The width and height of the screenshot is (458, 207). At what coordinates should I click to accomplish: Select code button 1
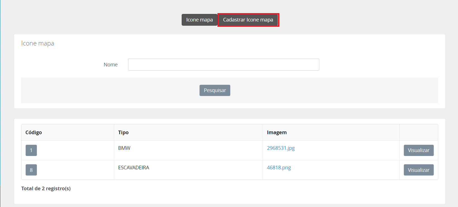(x=31, y=150)
